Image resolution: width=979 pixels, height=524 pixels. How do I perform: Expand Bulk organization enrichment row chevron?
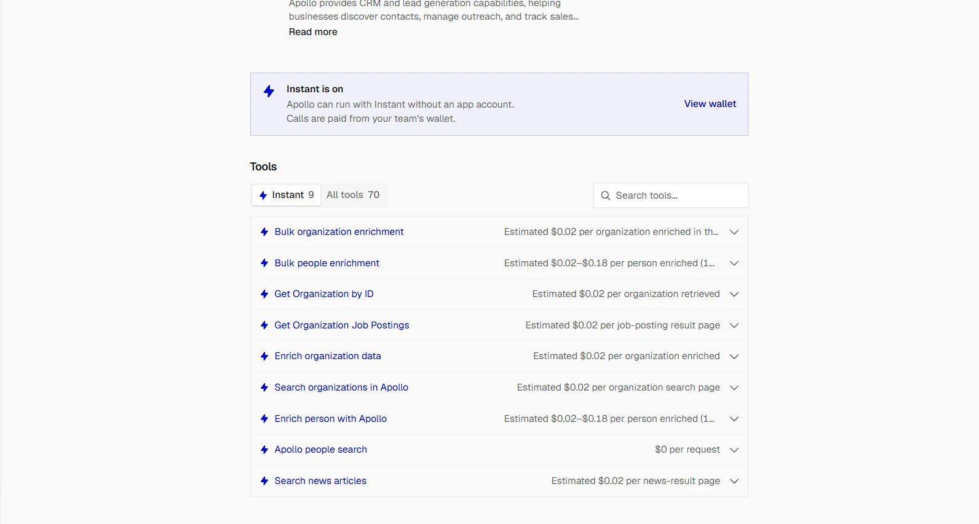[734, 232]
